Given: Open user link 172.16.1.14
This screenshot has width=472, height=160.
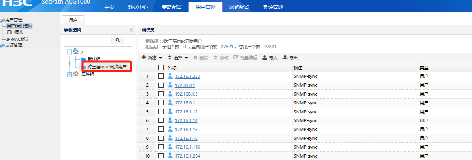Looking at the screenshot, I should click(186, 120).
